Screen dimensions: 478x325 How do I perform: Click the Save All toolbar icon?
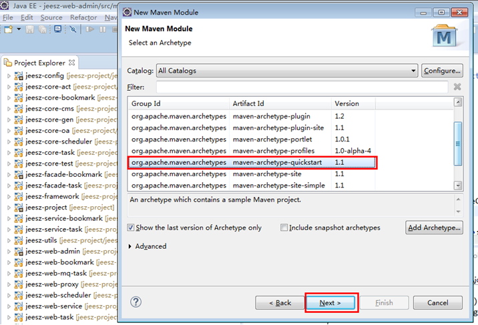coord(42,29)
